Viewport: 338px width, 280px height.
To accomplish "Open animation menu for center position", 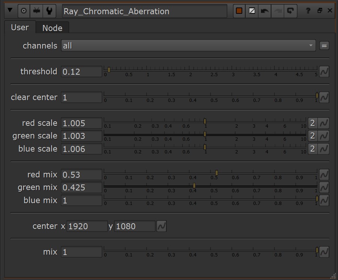I will [x=162, y=226].
